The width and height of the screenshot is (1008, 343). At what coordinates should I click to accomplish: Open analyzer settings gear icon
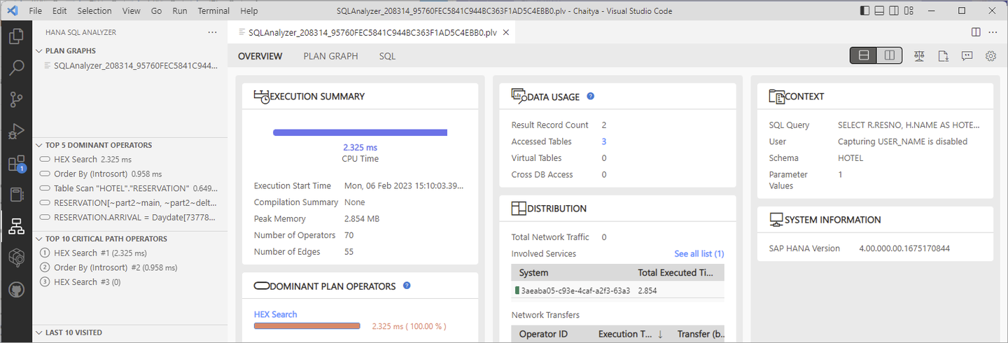990,56
